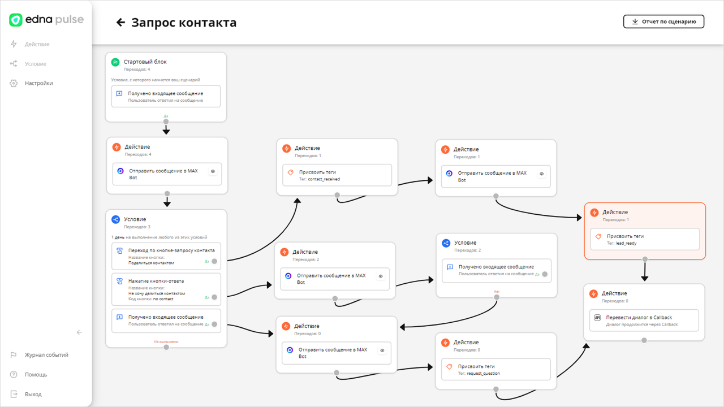Screen dimensions: 724x407
Task: Click the blue Условие icon in left condition block
Action: (115, 219)
